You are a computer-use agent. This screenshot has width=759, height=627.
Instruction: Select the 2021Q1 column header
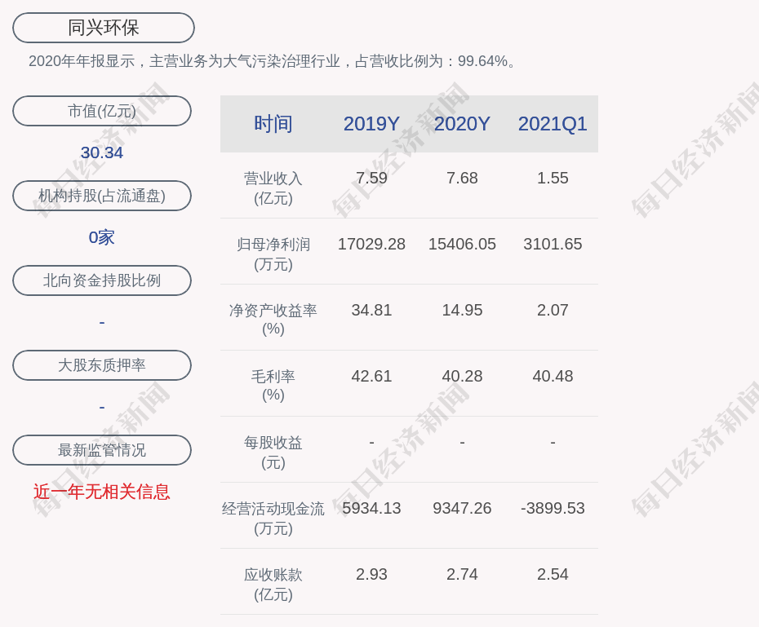coord(553,124)
